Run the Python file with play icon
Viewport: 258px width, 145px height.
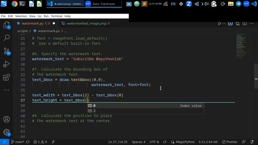219,23
